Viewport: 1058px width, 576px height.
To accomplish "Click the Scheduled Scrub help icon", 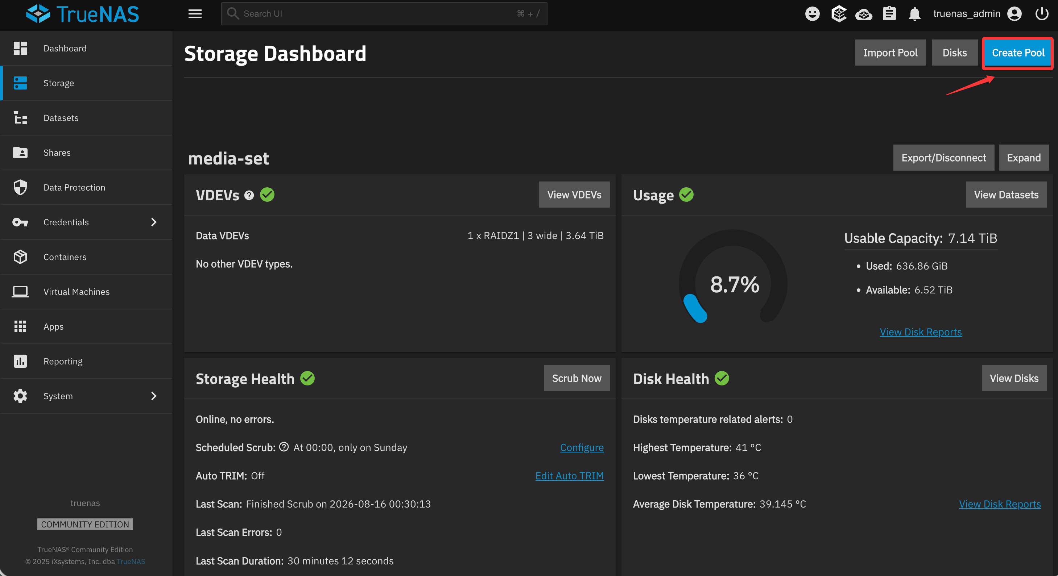I will 284,447.
